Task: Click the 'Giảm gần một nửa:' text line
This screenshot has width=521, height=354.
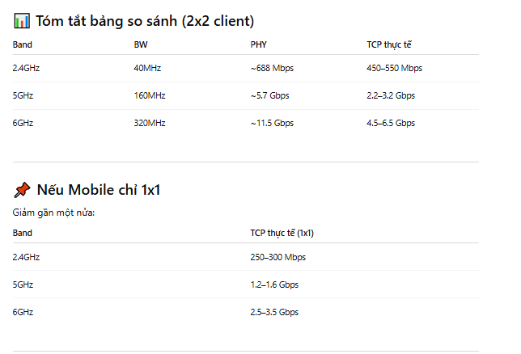Action: 53,212
